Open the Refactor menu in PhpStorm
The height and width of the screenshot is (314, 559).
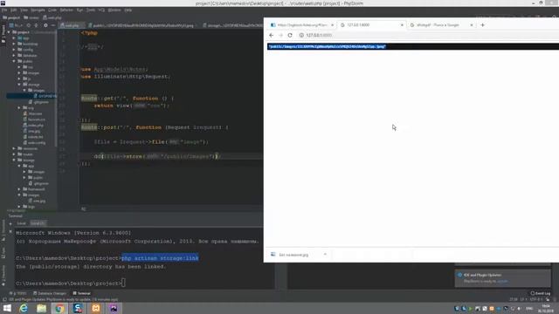click(x=66, y=10)
